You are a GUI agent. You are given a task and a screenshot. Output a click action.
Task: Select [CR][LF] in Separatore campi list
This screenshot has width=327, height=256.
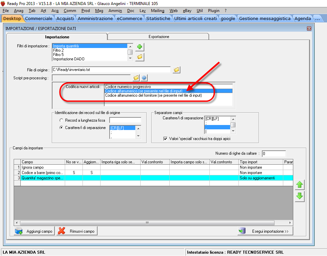click(217, 119)
